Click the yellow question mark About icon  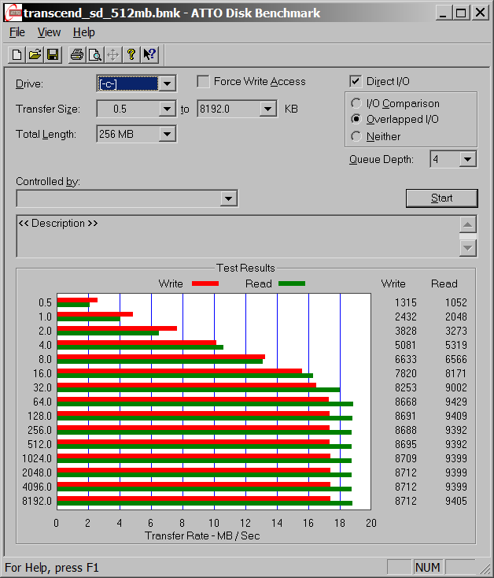pos(131,54)
